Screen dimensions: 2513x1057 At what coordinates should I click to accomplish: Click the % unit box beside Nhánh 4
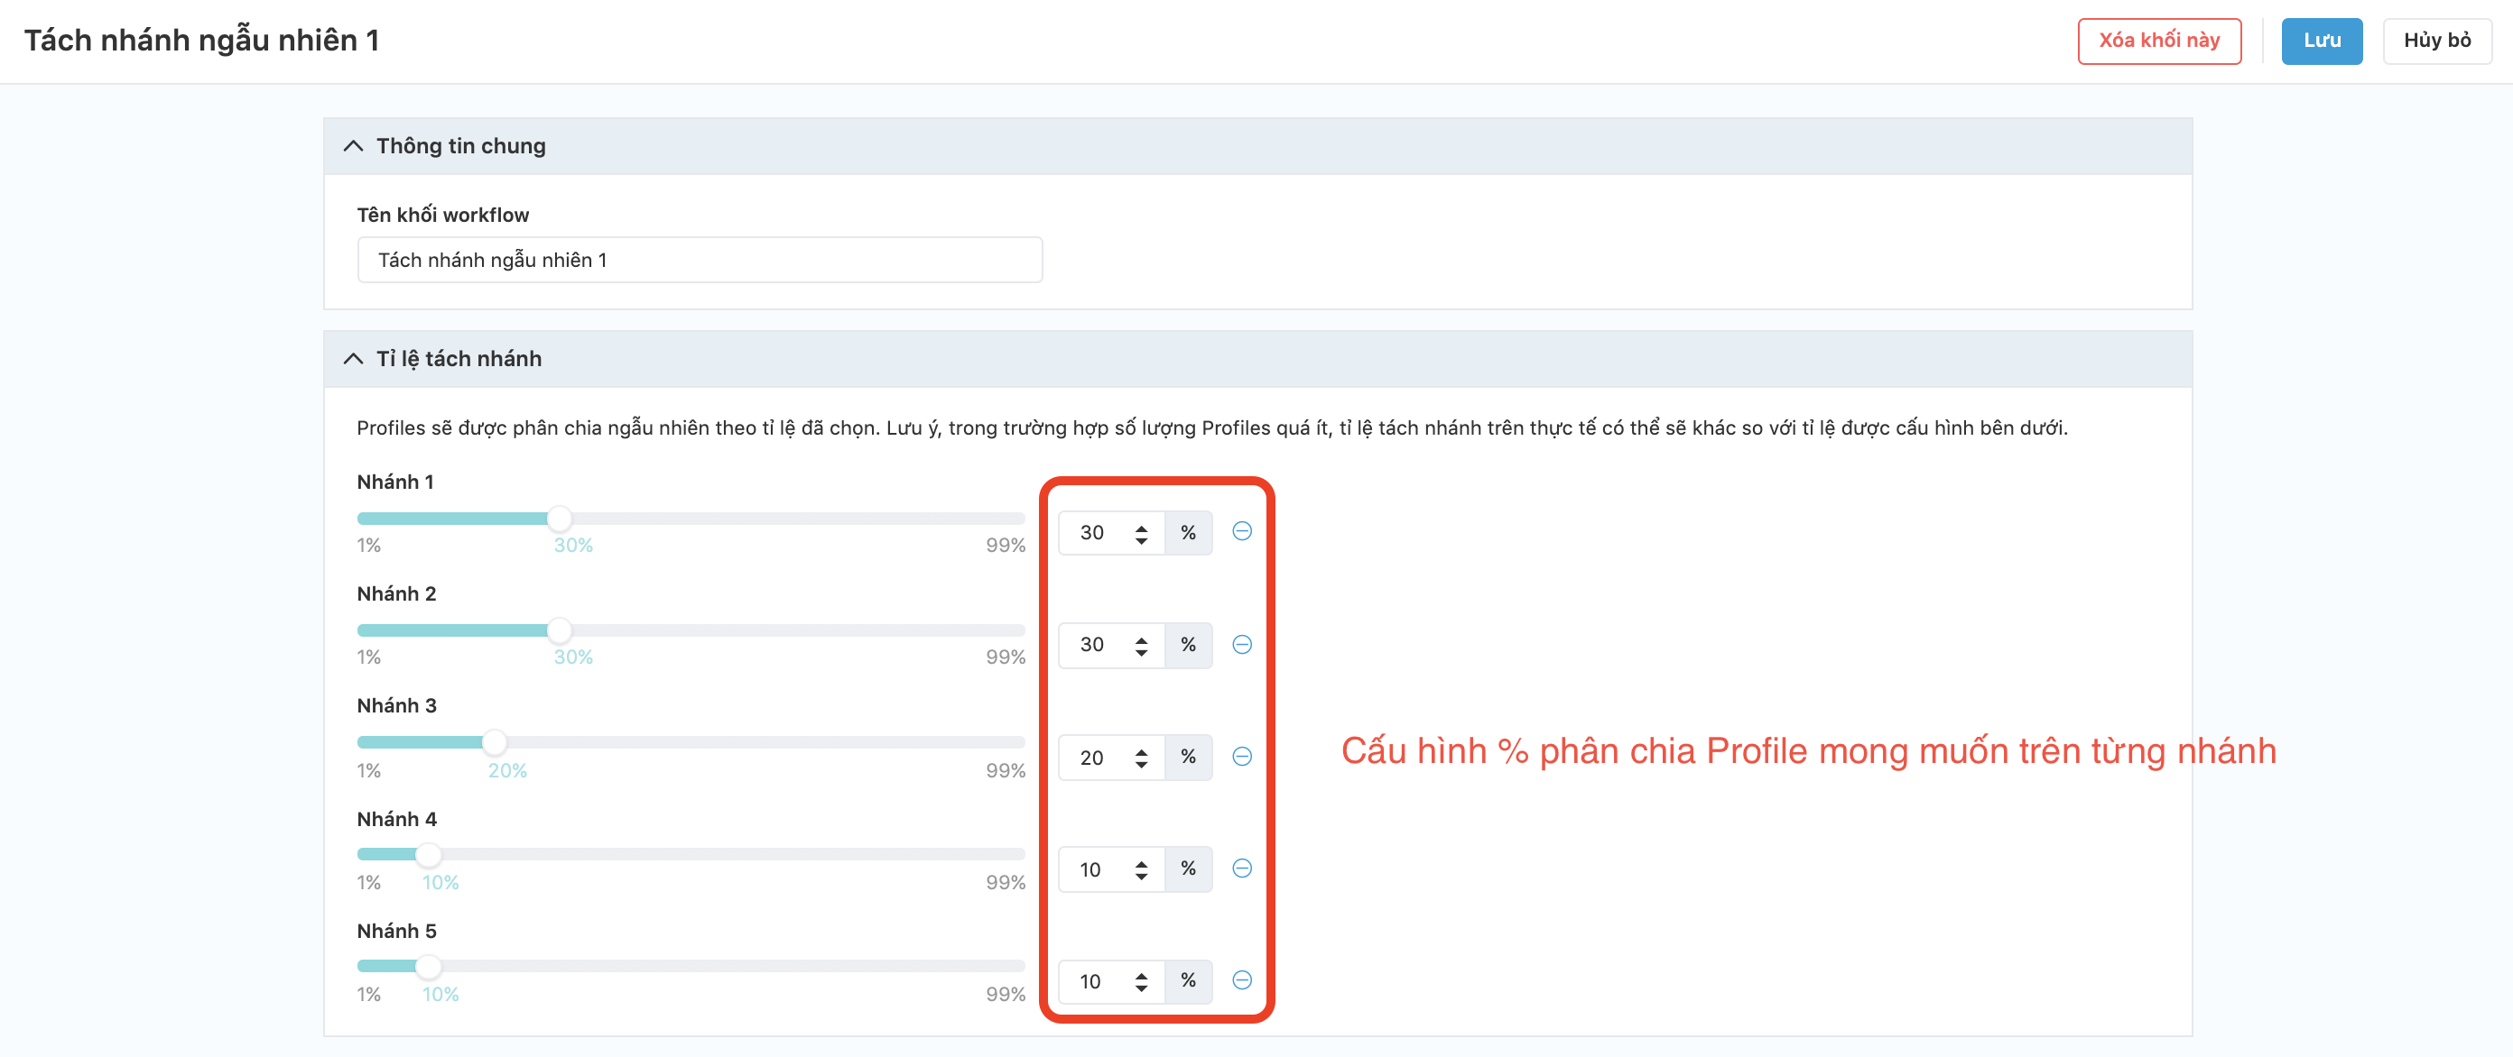pyautogui.click(x=1188, y=869)
